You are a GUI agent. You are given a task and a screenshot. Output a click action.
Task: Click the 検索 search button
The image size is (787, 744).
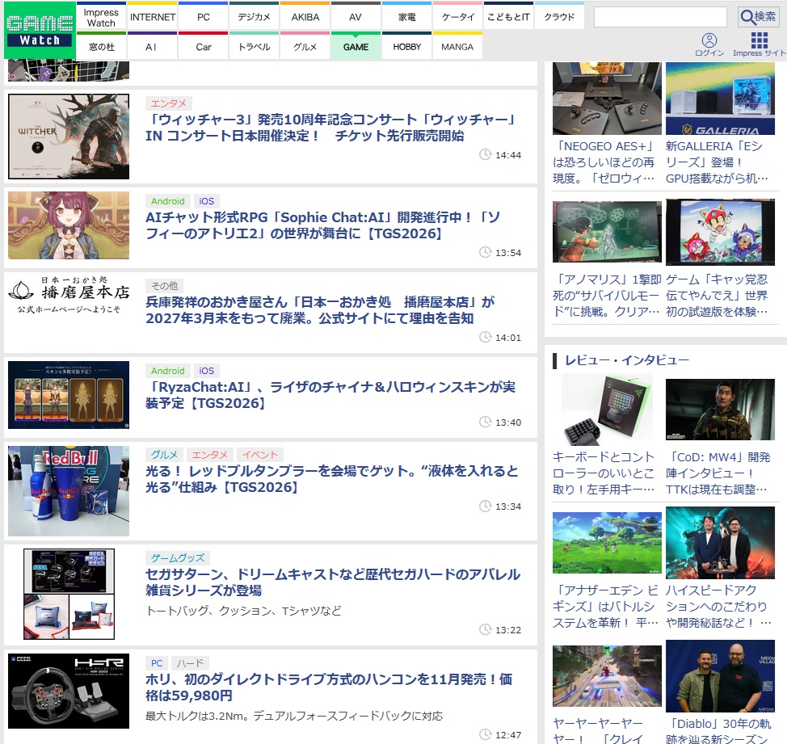coord(758,17)
